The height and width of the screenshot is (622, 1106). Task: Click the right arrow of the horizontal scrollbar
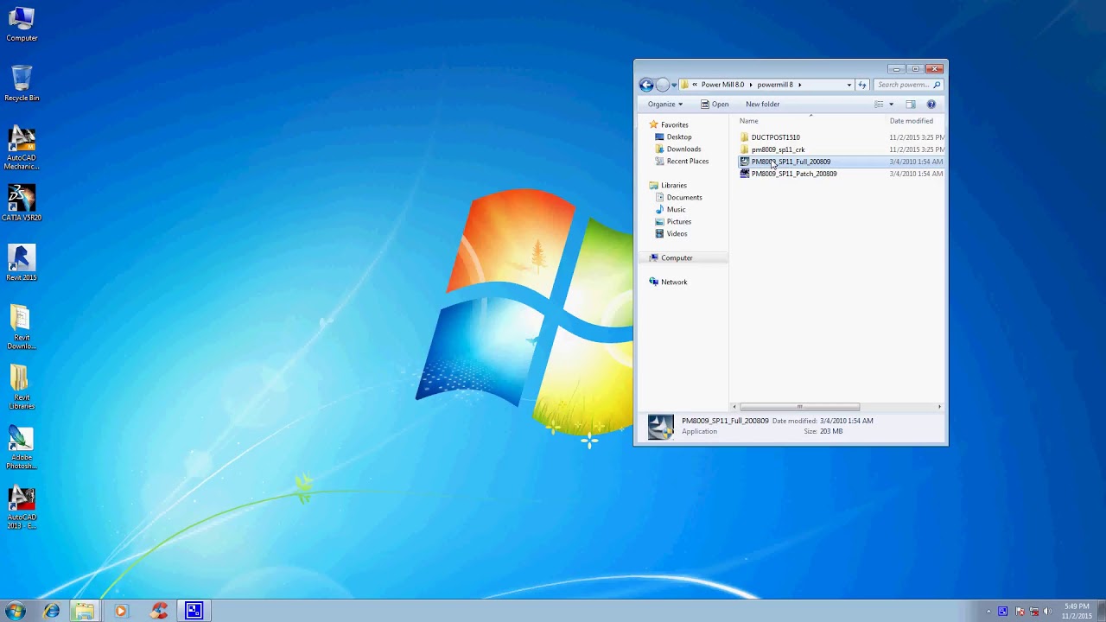click(x=939, y=407)
